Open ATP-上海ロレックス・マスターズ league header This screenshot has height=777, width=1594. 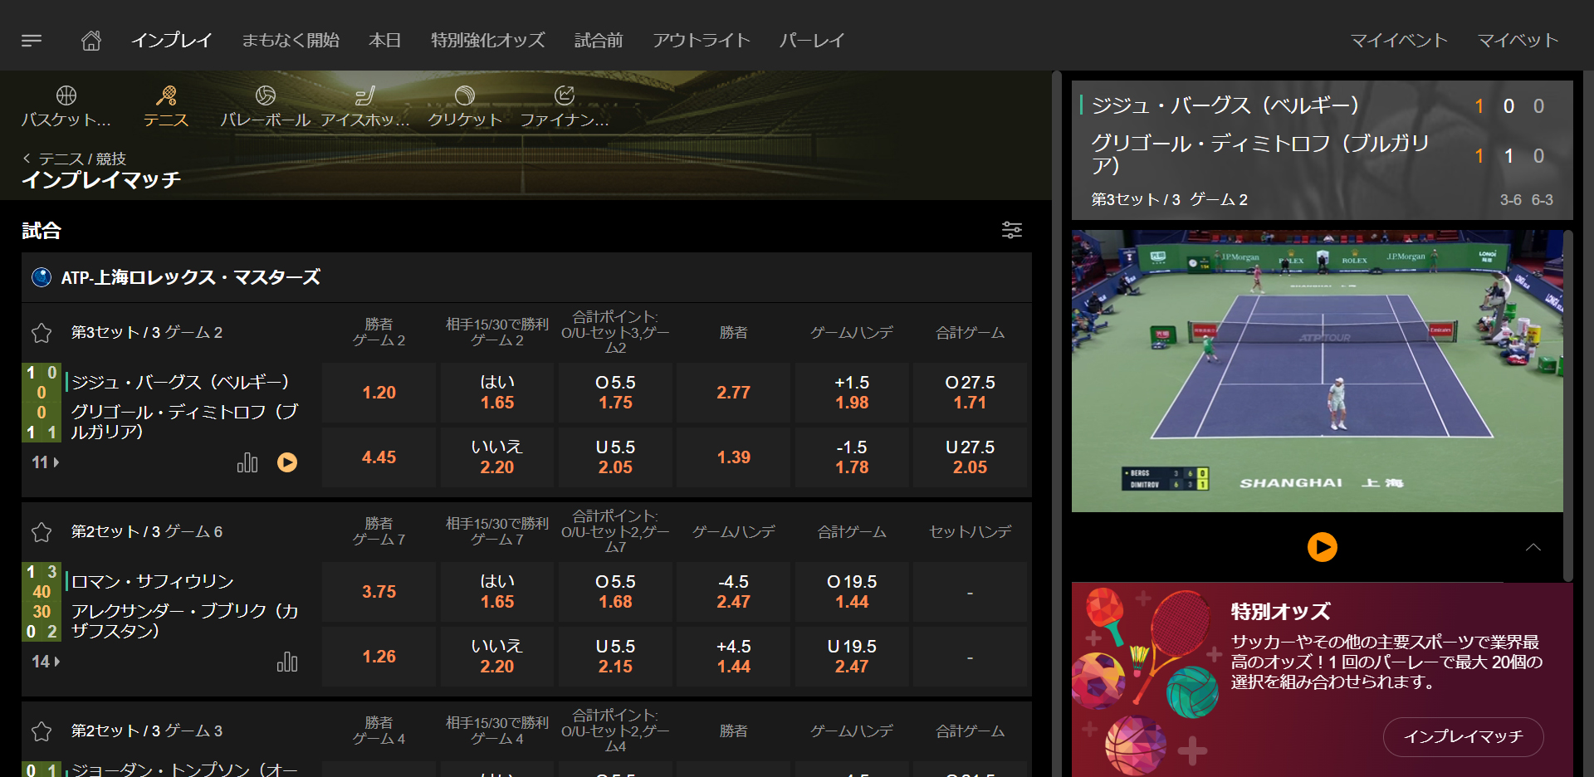pos(526,277)
